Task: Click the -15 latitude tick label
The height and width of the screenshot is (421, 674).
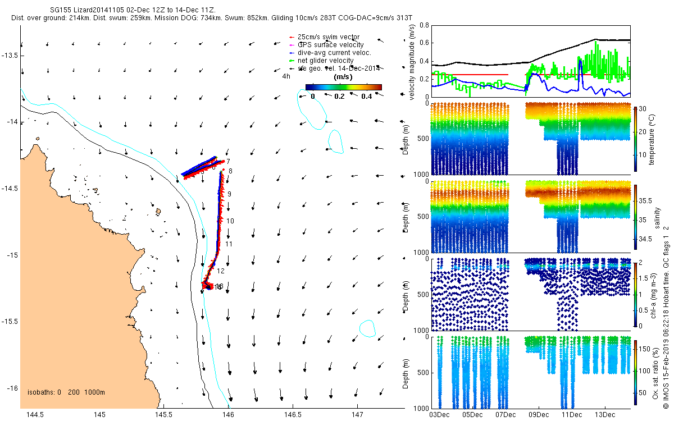Action: [11, 255]
